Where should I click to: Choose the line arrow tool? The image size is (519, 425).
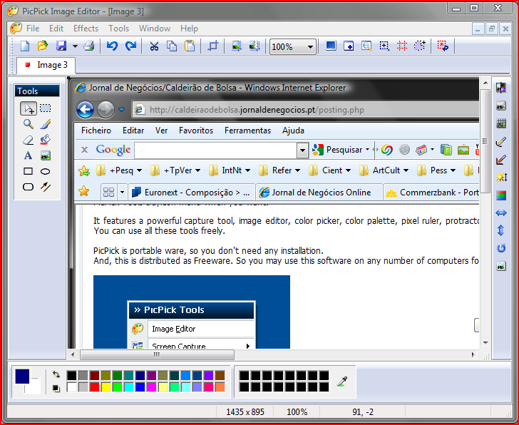46,187
